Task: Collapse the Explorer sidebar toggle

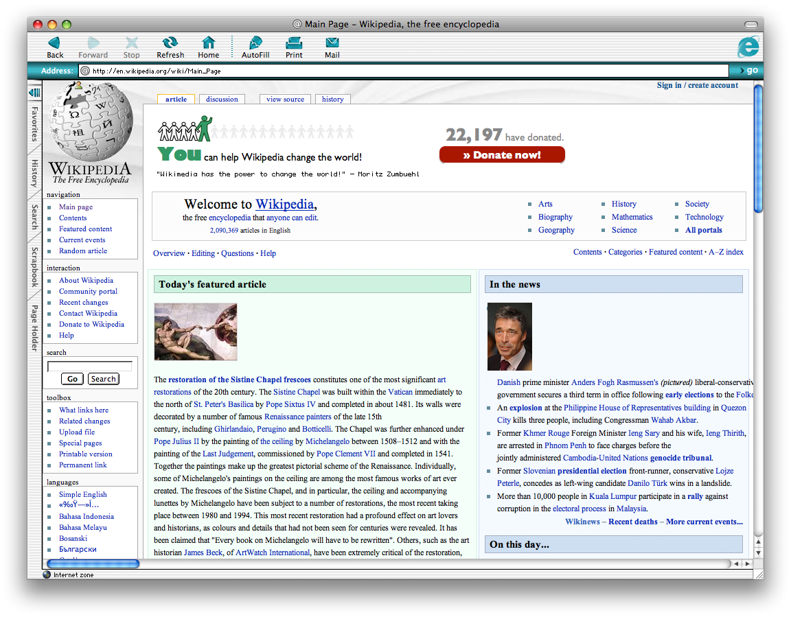Action: tap(35, 92)
